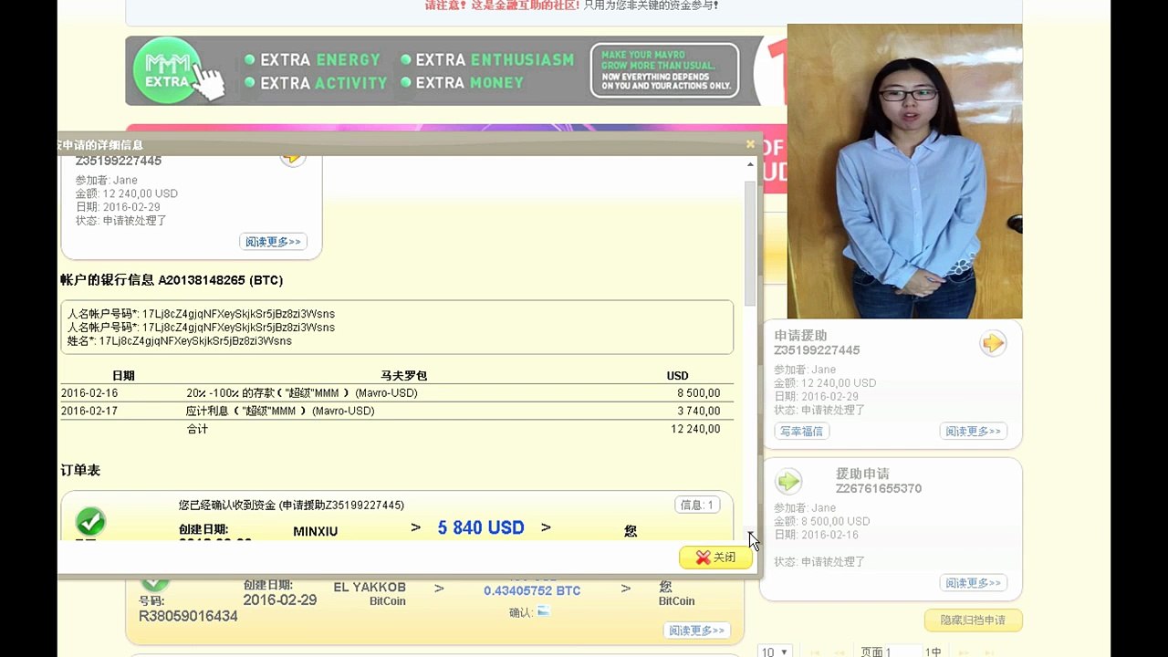1168x657 pixels.
Task: Click the 马夫罗包 column header
Action: tap(403, 376)
